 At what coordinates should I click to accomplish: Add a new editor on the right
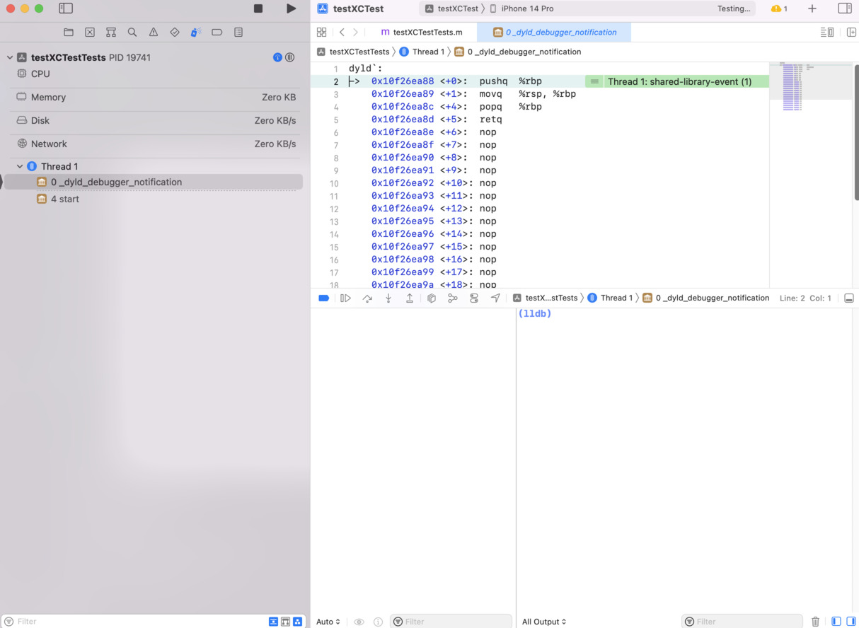851,32
